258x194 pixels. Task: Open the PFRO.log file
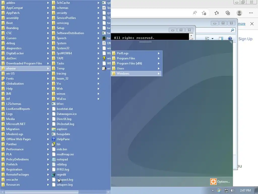pos(63,169)
